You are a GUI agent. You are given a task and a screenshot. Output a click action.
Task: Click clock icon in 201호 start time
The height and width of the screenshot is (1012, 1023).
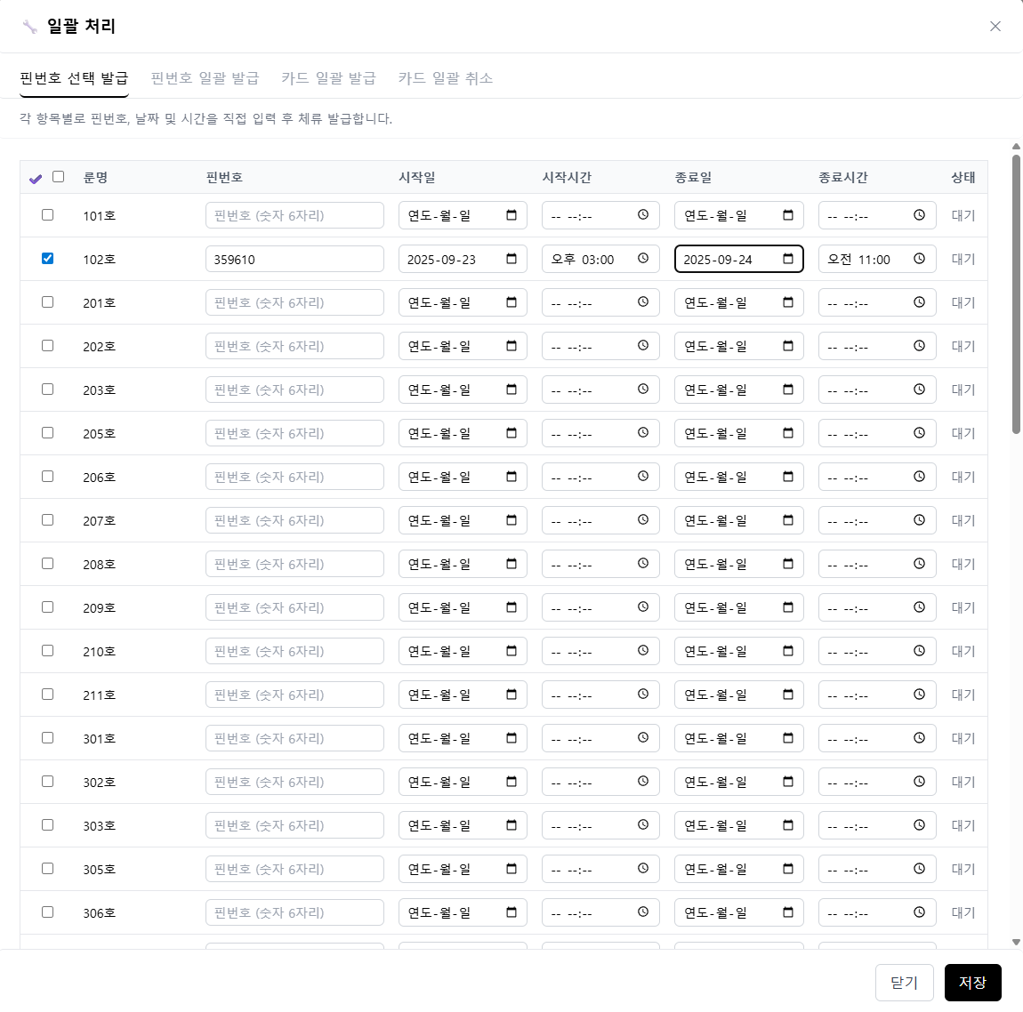click(643, 302)
